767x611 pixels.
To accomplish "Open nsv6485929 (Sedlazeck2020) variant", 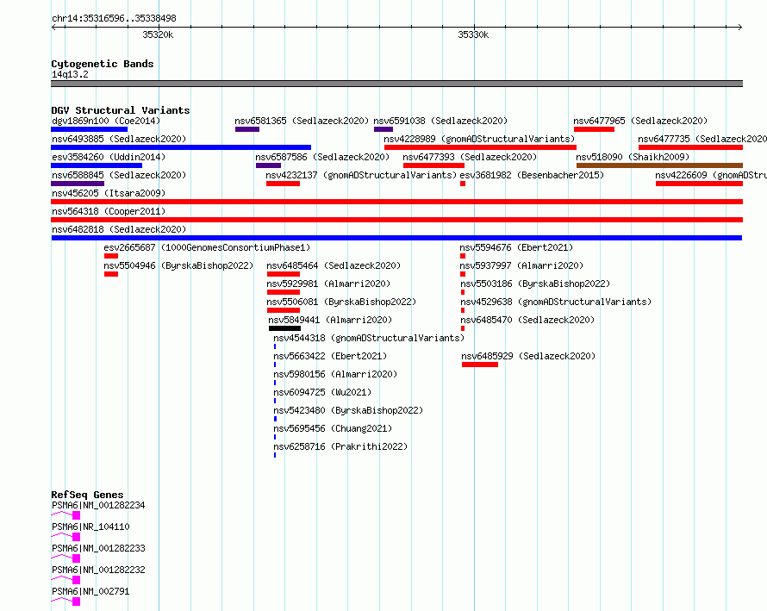I will pyautogui.click(x=528, y=356).
